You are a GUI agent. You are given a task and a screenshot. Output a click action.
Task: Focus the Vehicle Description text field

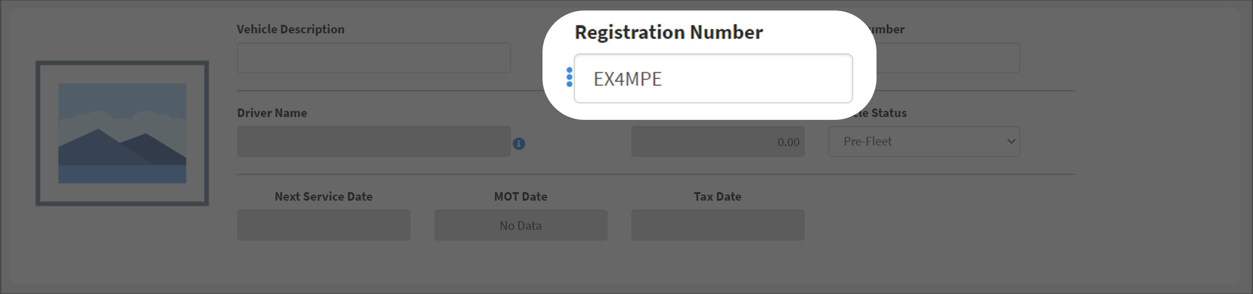click(x=374, y=58)
